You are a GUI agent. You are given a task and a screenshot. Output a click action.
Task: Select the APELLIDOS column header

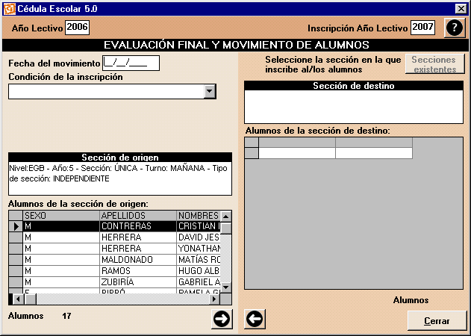click(138, 216)
